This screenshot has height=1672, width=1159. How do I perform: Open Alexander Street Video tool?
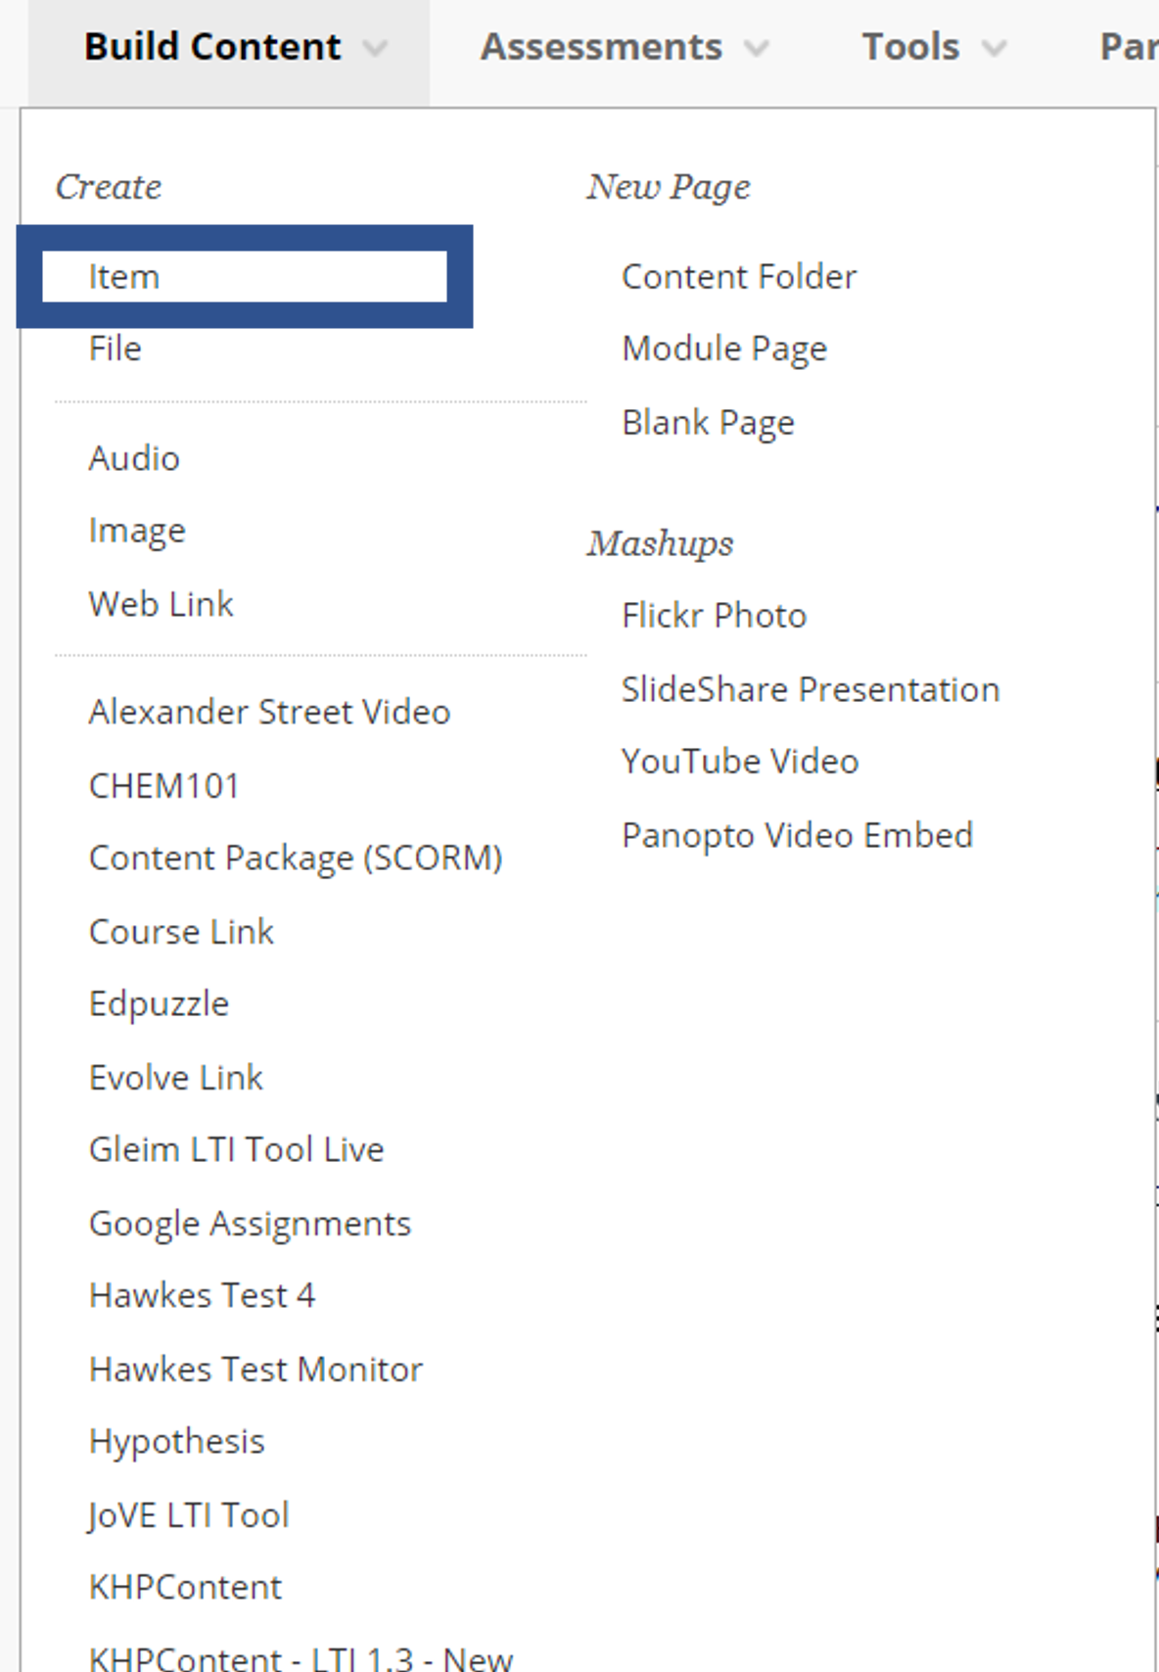click(x=269, y=712)
